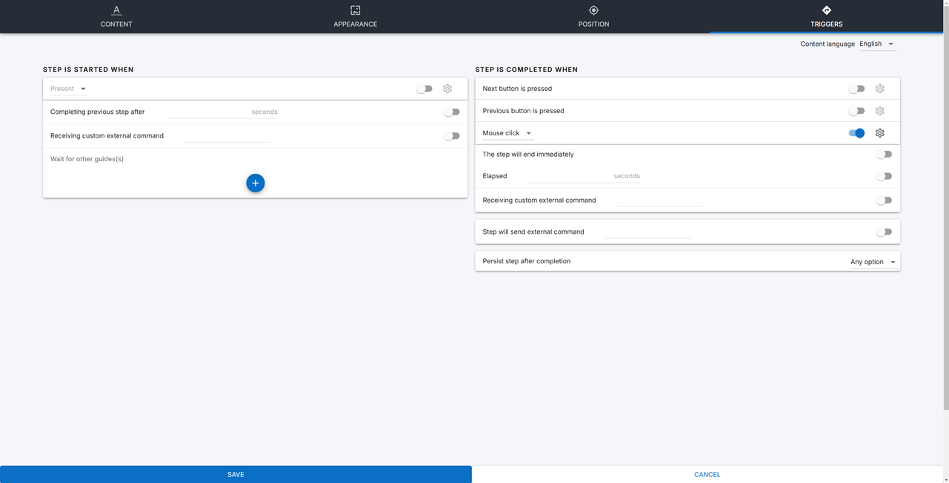Screen dimensions: 949x483
Task: Click the Content tab icon
Action: (x=116, y=10)
